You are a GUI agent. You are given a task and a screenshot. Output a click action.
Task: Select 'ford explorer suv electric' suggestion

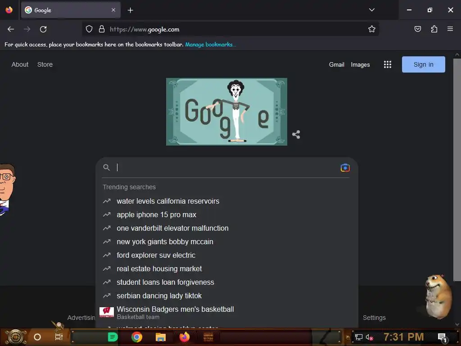point(227,255)
